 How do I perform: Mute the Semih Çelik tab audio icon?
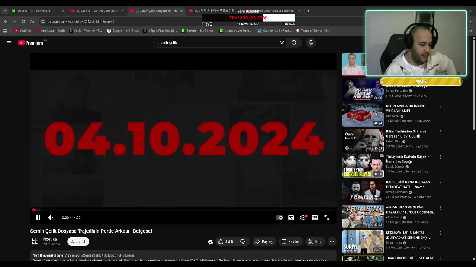pyautogui.click(x=176, y=11)
